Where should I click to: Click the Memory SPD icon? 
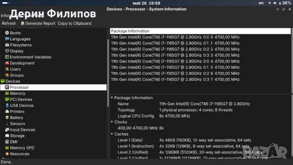pyautogui.click(x=7, y=148)
